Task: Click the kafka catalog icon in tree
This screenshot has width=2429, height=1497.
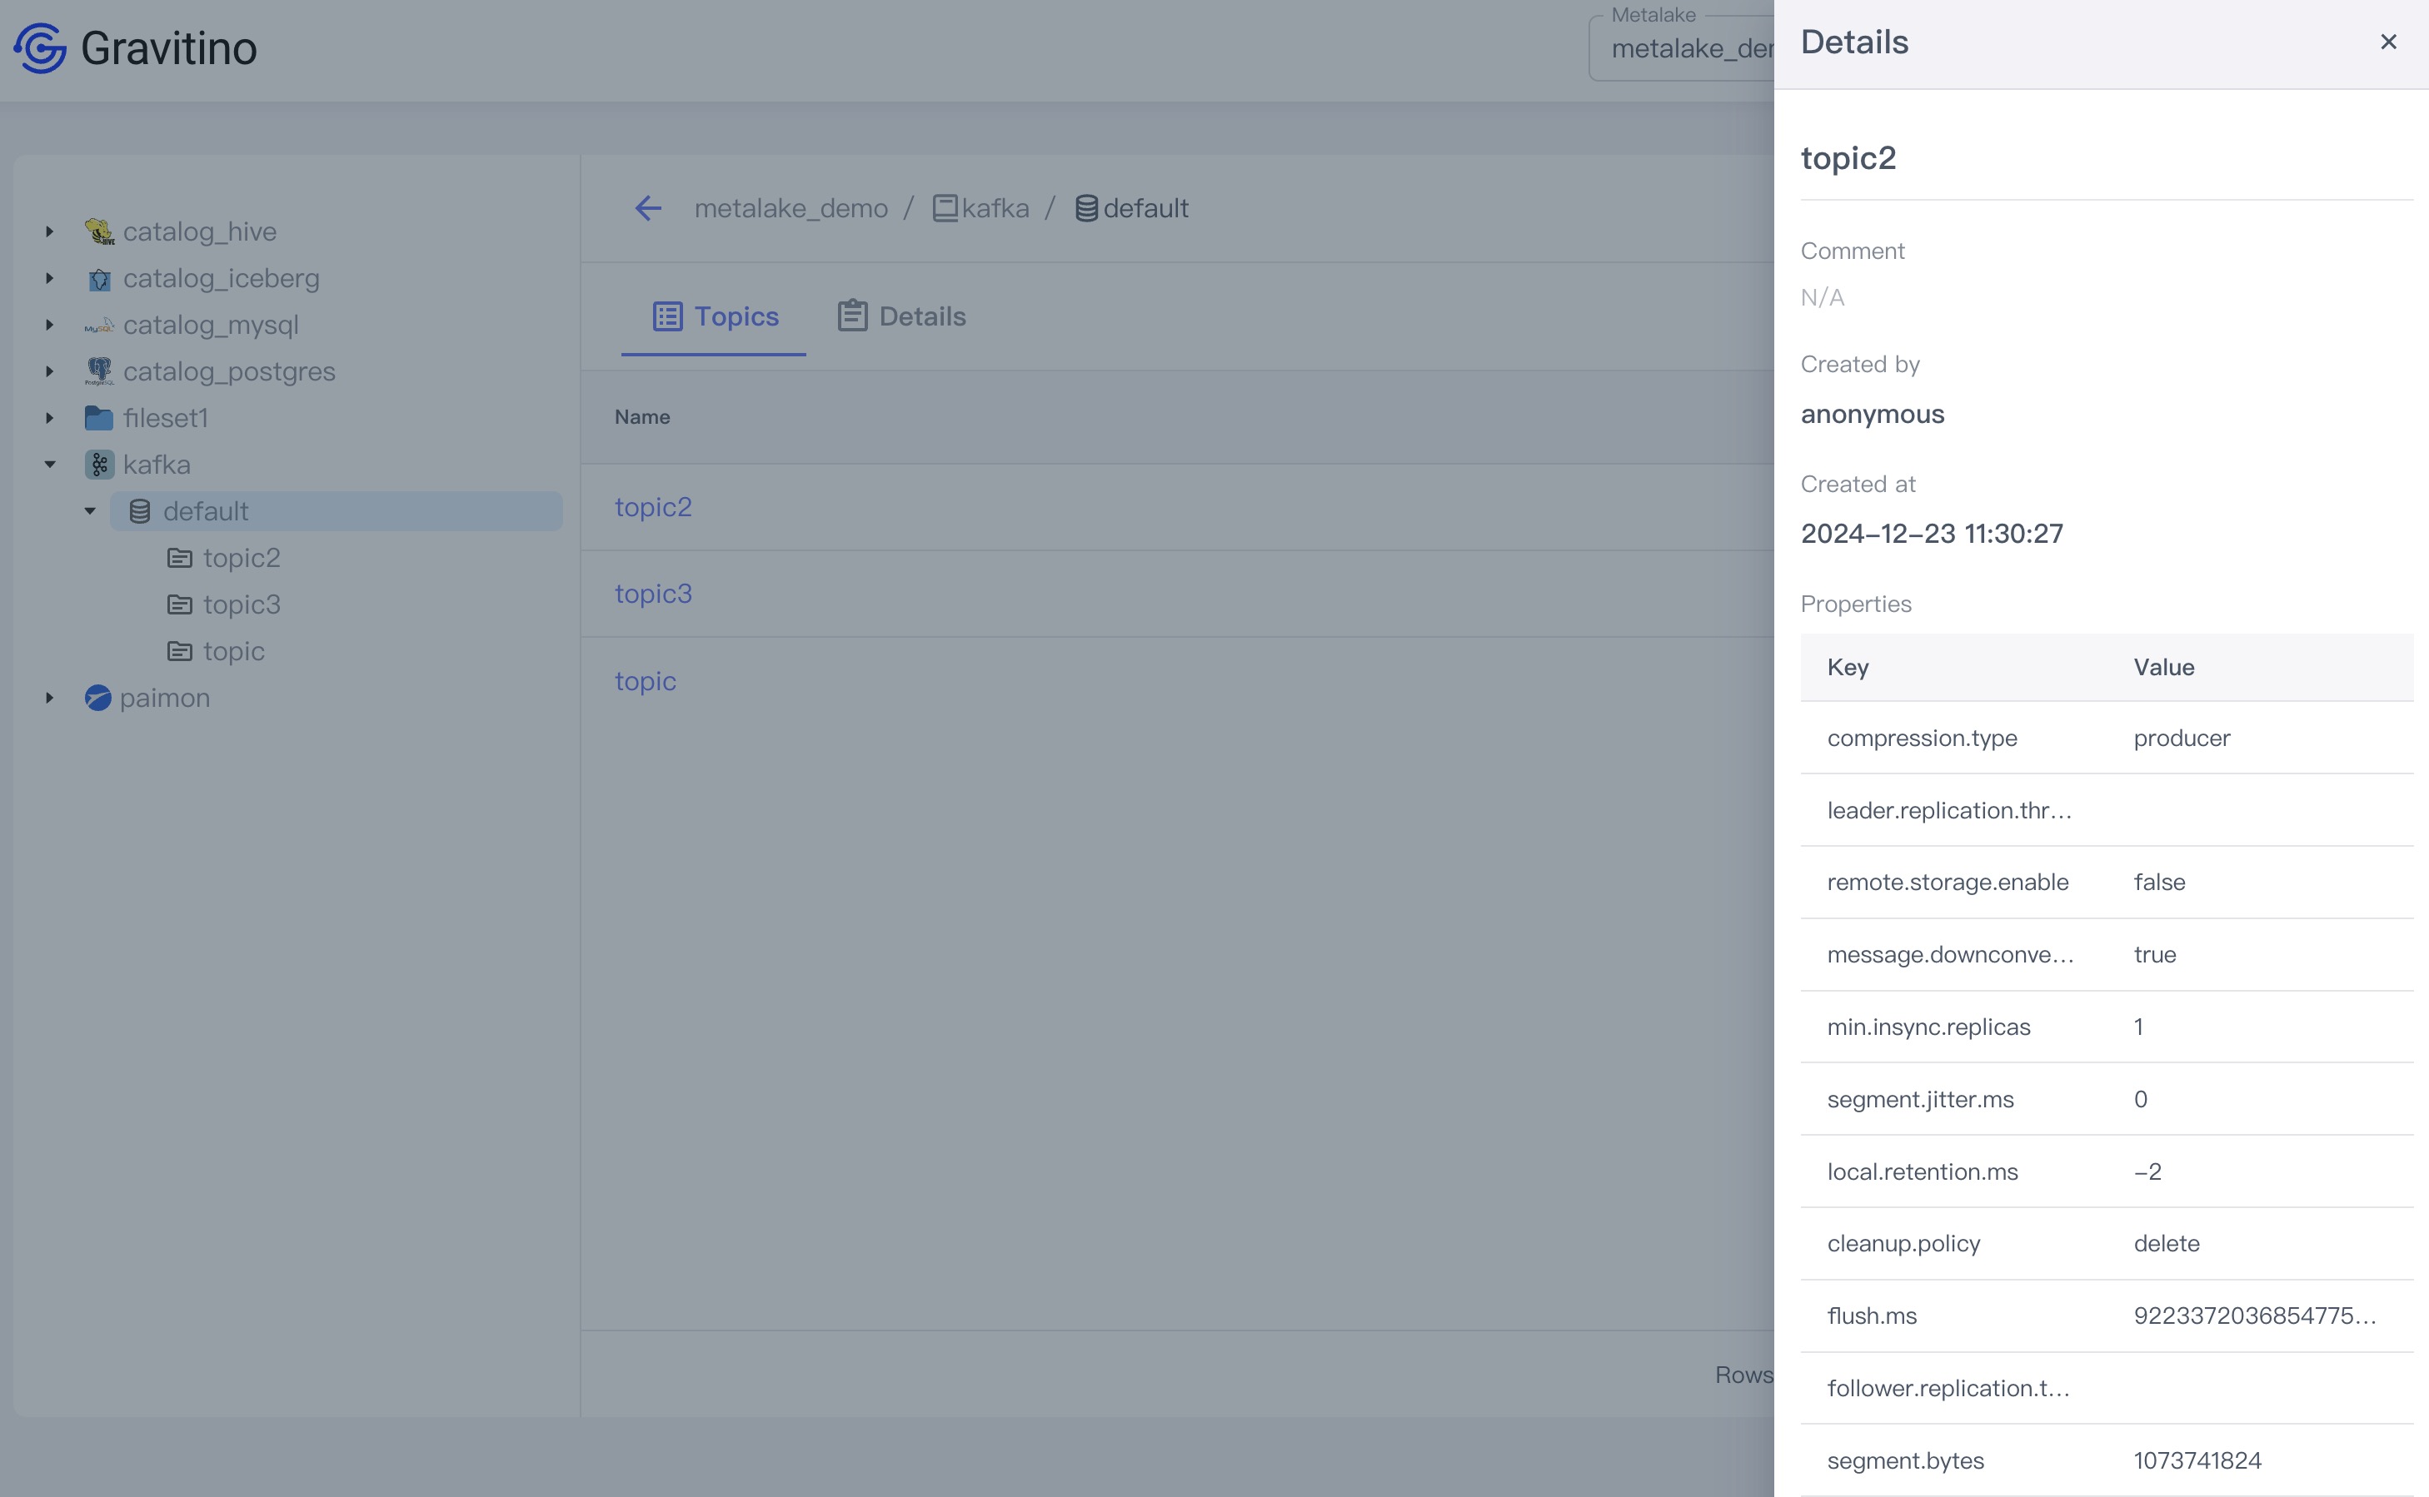Action: point(99,465)
